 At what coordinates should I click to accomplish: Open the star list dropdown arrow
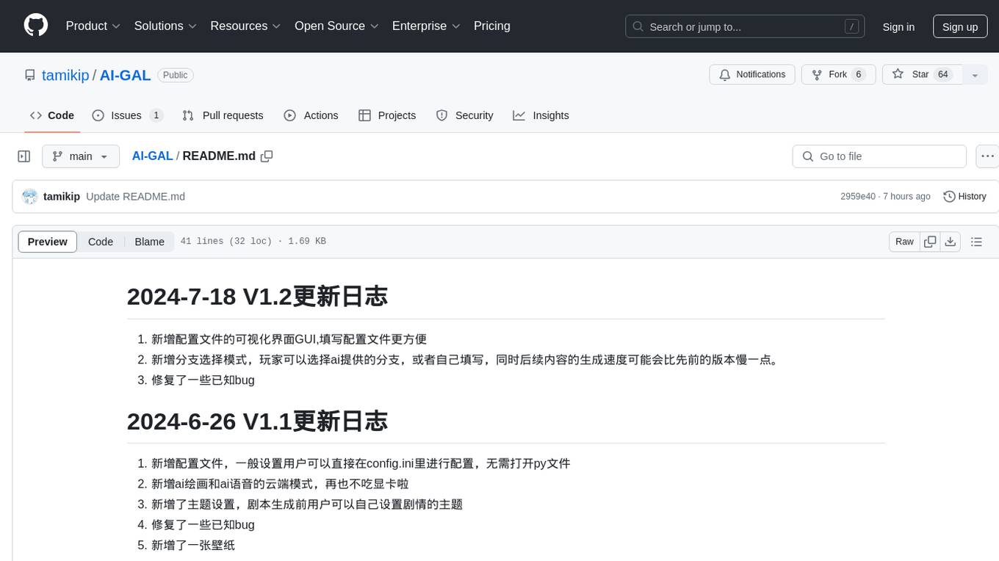[975, 75]
